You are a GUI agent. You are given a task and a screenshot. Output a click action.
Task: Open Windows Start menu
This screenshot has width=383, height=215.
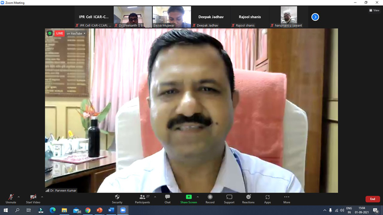click(6, 210)
